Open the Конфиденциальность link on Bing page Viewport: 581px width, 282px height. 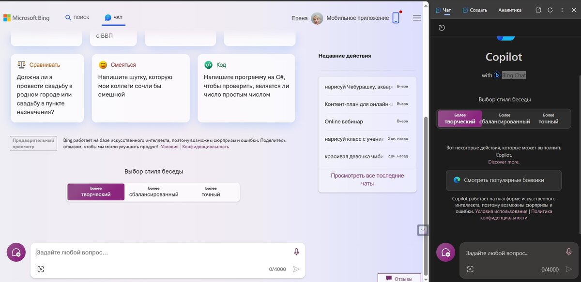(206, 147)
